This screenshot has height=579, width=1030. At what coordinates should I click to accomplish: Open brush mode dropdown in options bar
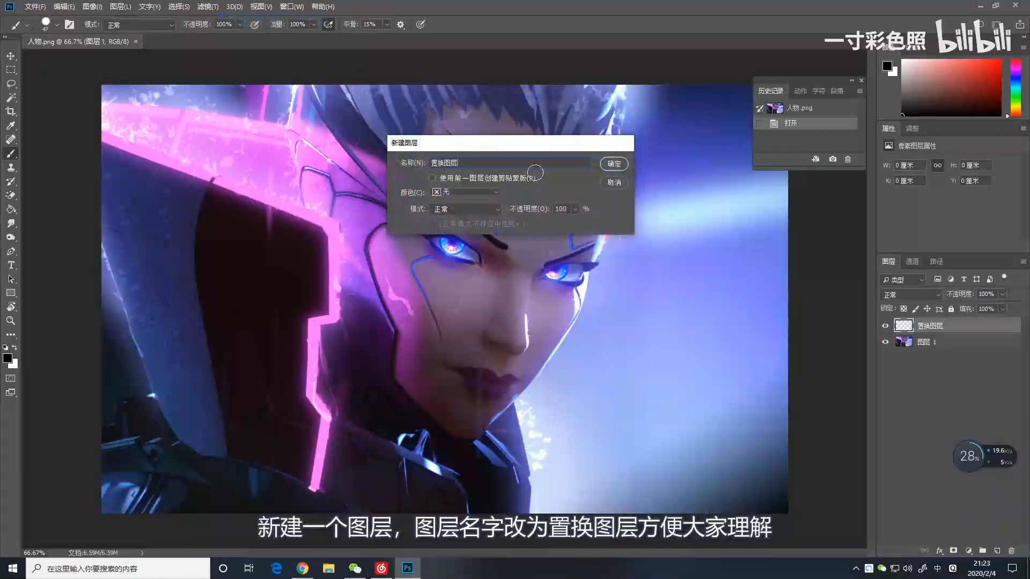pyautogui.click(x=140, y=25)
